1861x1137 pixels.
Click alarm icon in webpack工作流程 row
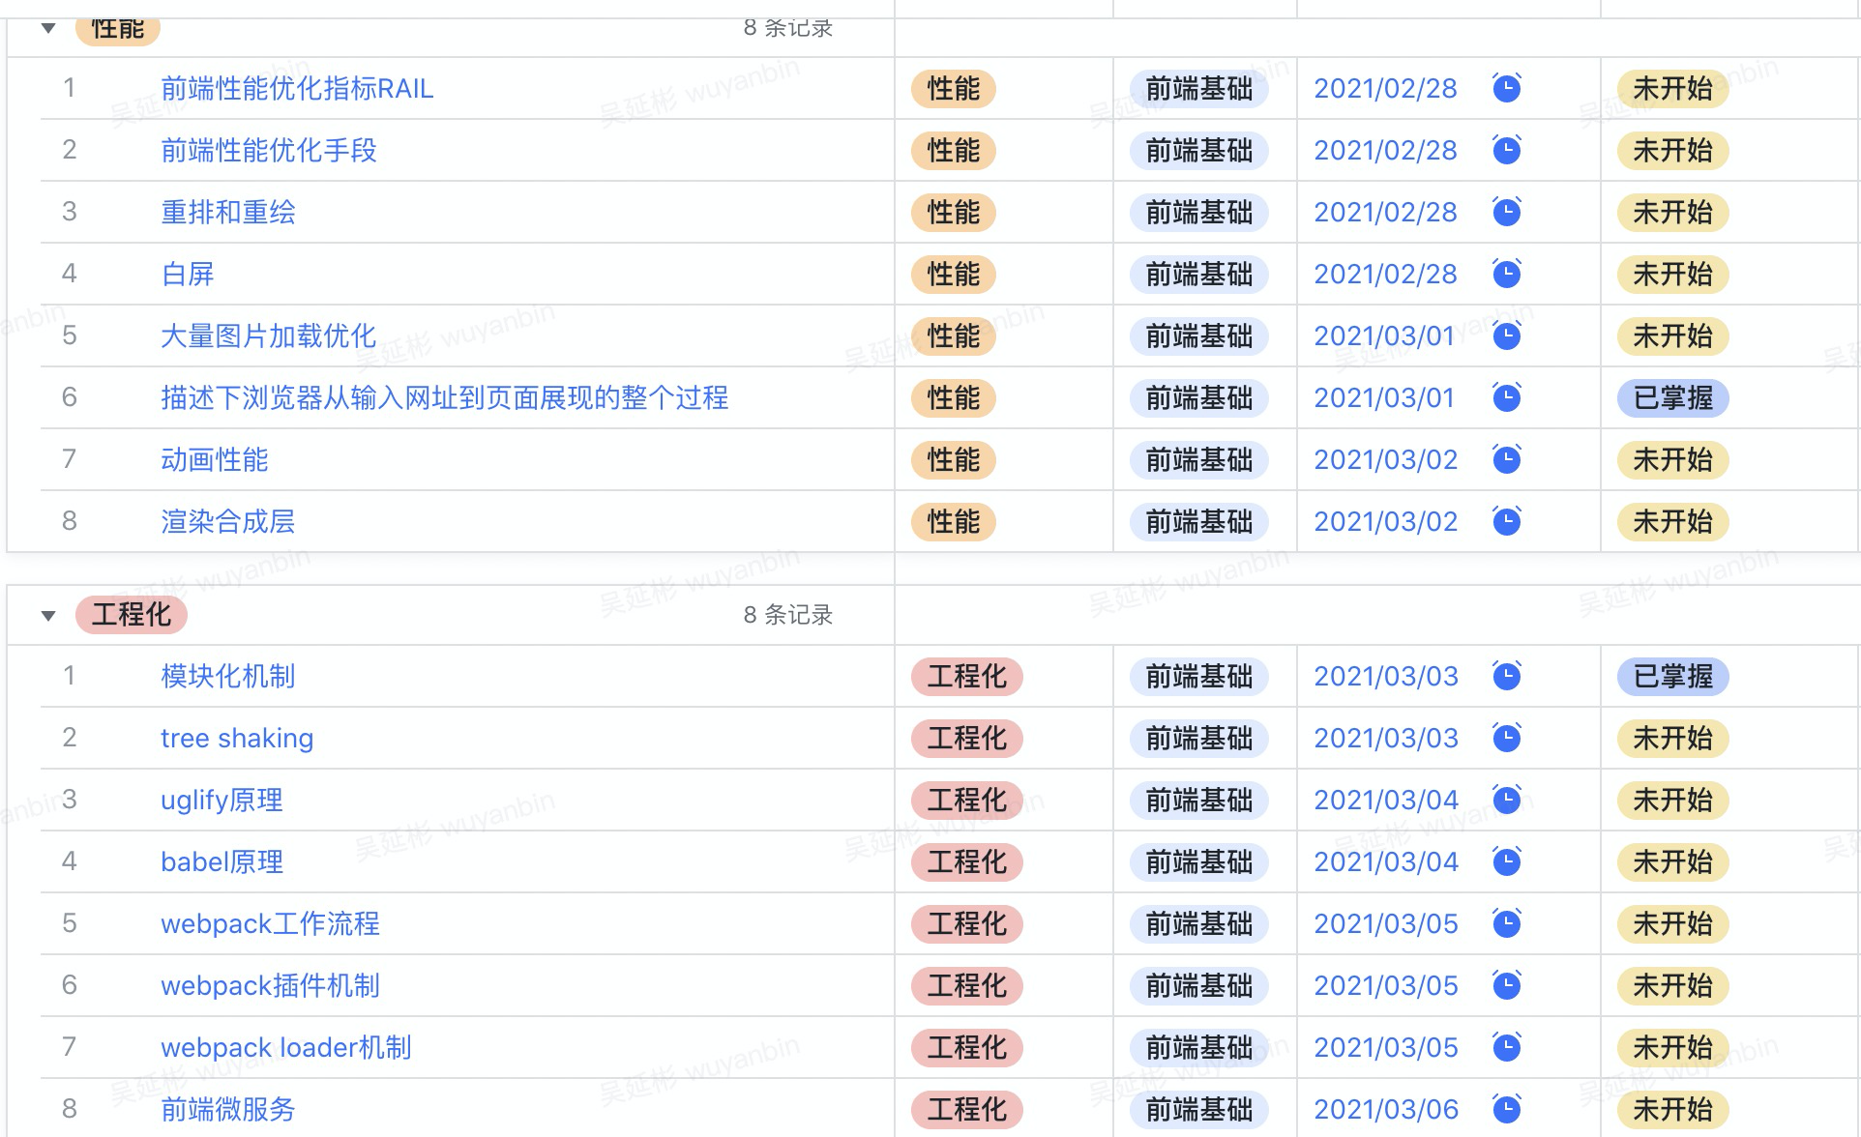point(1506,923)
